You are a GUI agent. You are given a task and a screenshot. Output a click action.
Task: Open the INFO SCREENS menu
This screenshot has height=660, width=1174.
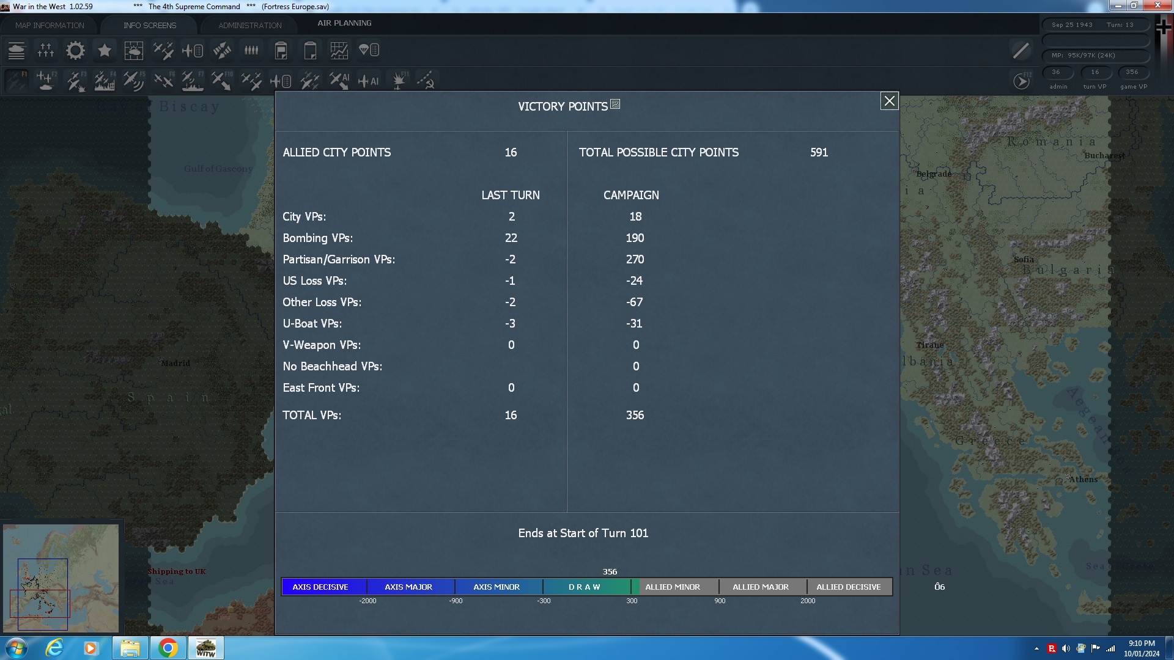tap(149, 25)
